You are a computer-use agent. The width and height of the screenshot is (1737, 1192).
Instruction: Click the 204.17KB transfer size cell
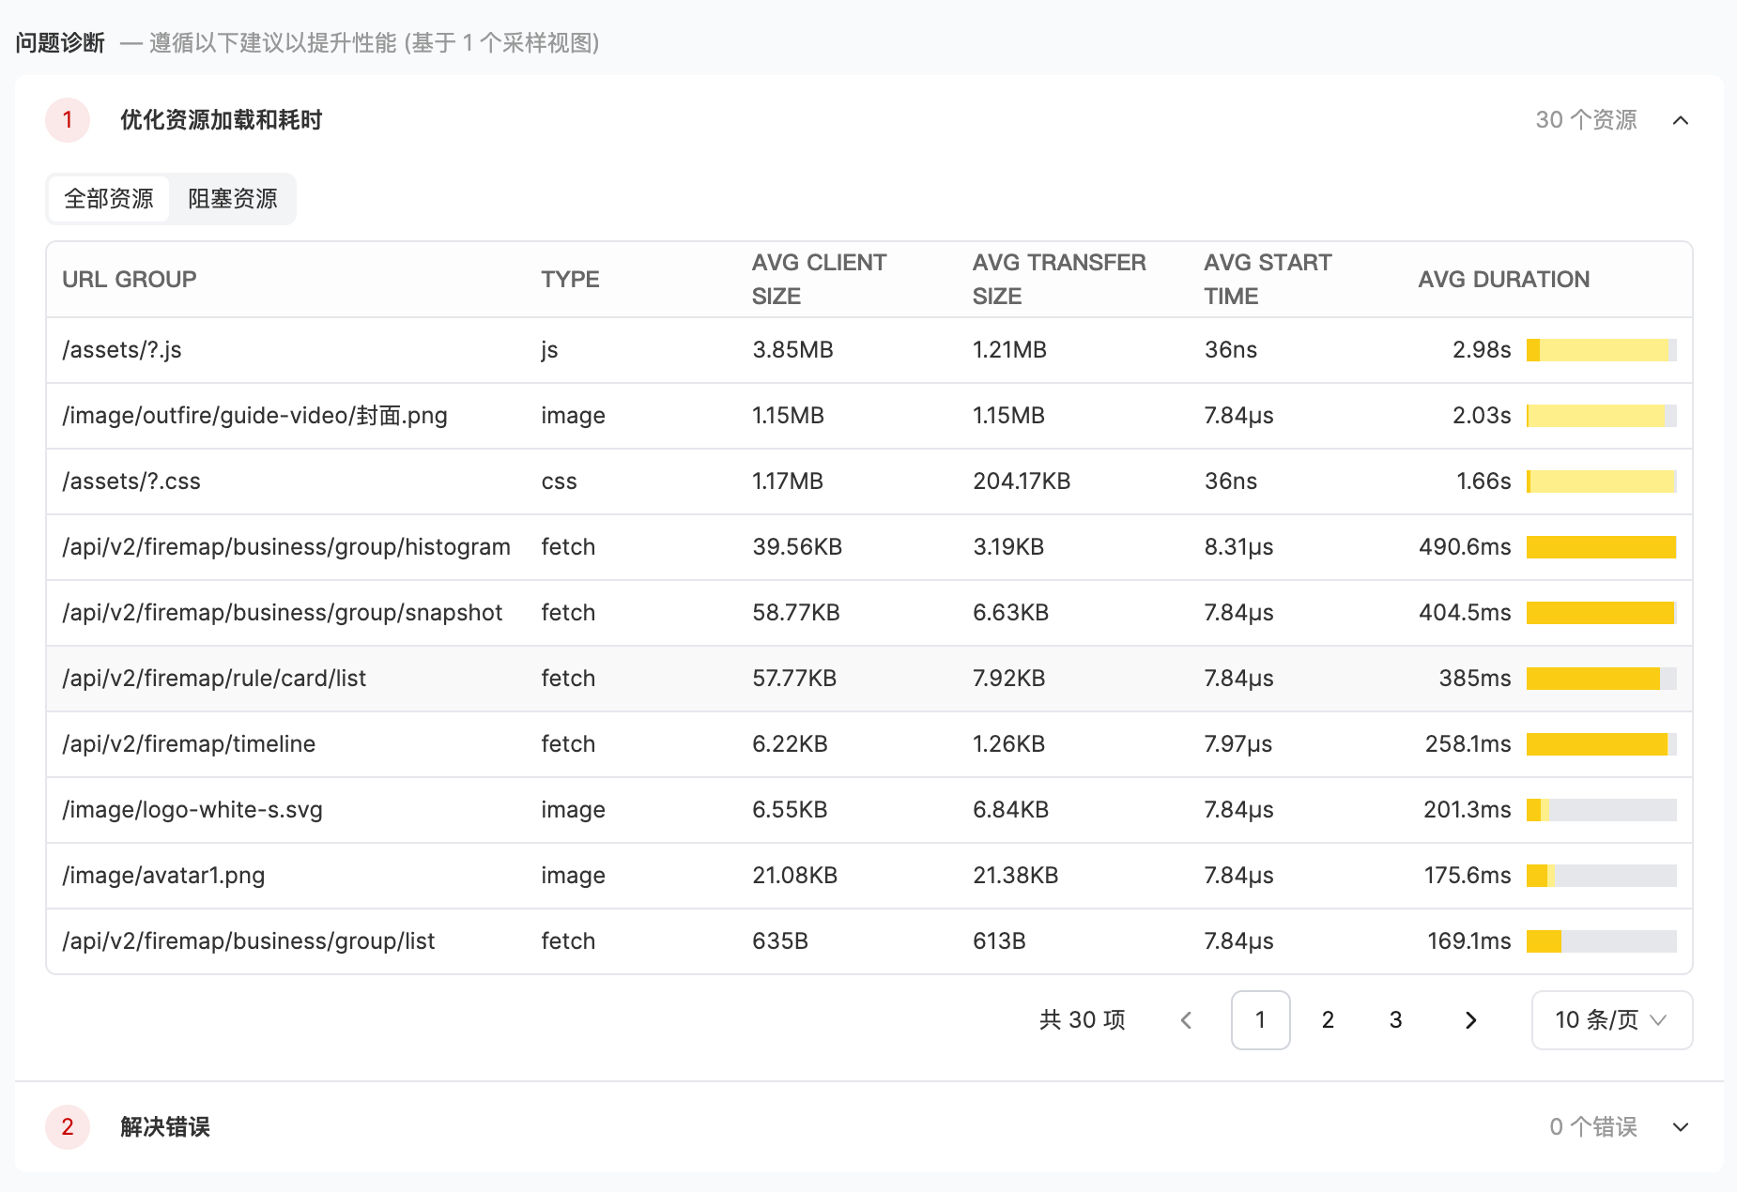pyautogui.click(x=1022, y=481)
